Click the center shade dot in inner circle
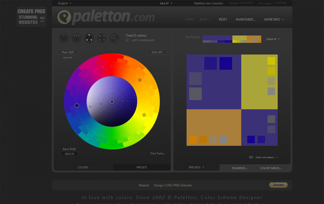This screenshot has width=324, height=204. click(112, 102)
